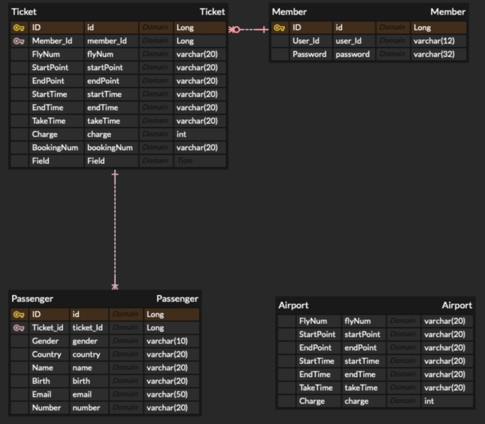
Task: Click the foreign key icon beside Member_Id
Action: [x=18, y=41]
